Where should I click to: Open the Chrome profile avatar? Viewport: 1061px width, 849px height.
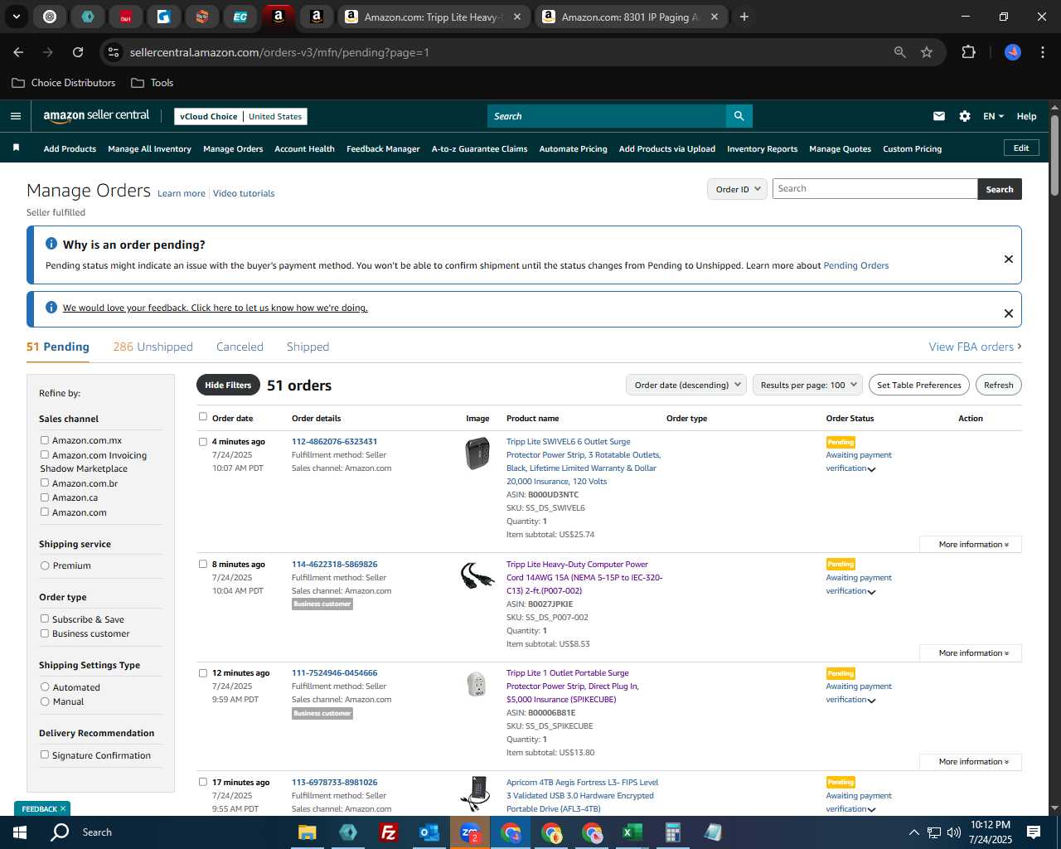point(1013,52)
